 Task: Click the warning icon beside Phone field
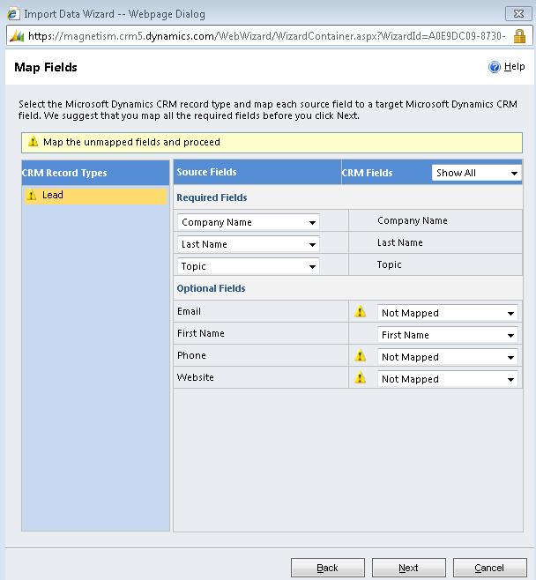pos(360,356)
